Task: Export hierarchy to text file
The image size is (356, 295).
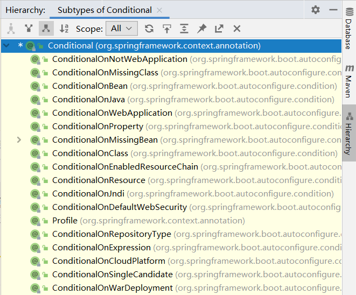Action: (x=219, y=29)
